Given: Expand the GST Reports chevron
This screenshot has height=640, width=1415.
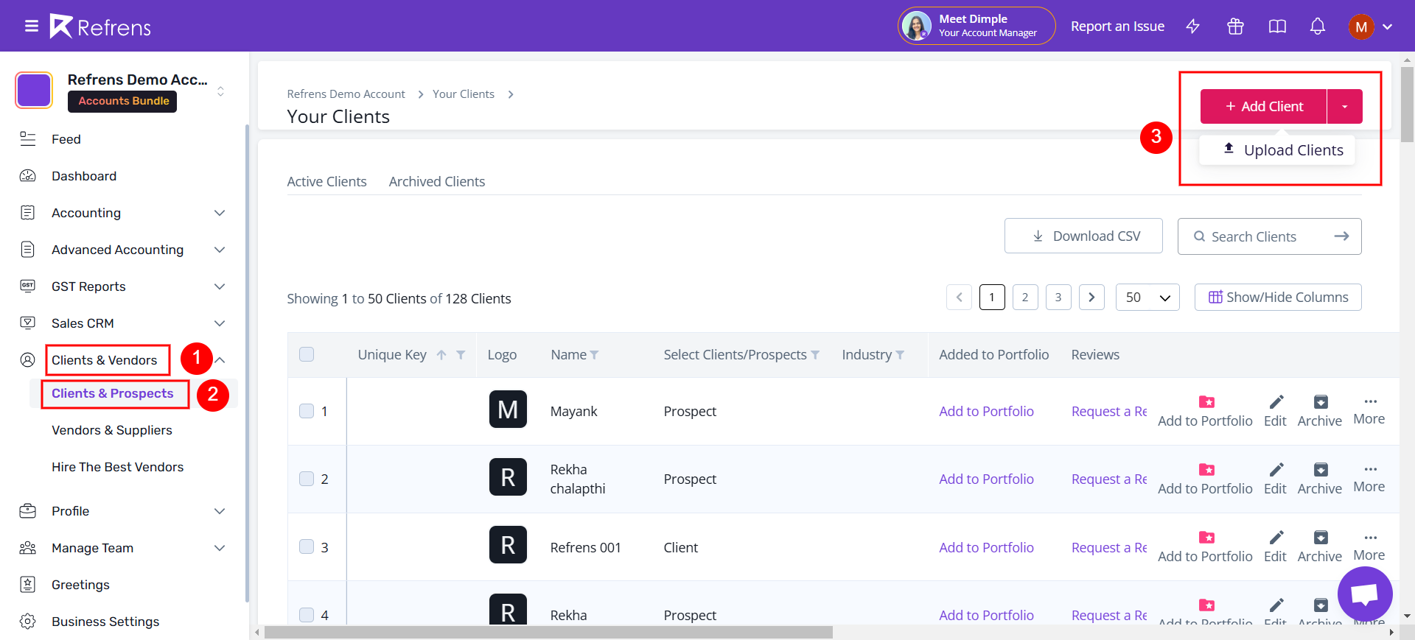Looking at the screenshot, I should tap(220, 286).
